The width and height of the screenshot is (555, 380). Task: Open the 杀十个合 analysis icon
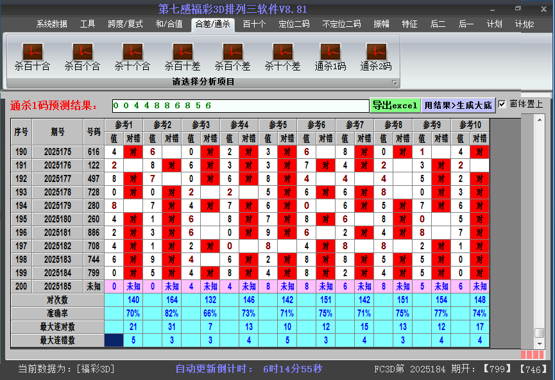tap(132, 57)
